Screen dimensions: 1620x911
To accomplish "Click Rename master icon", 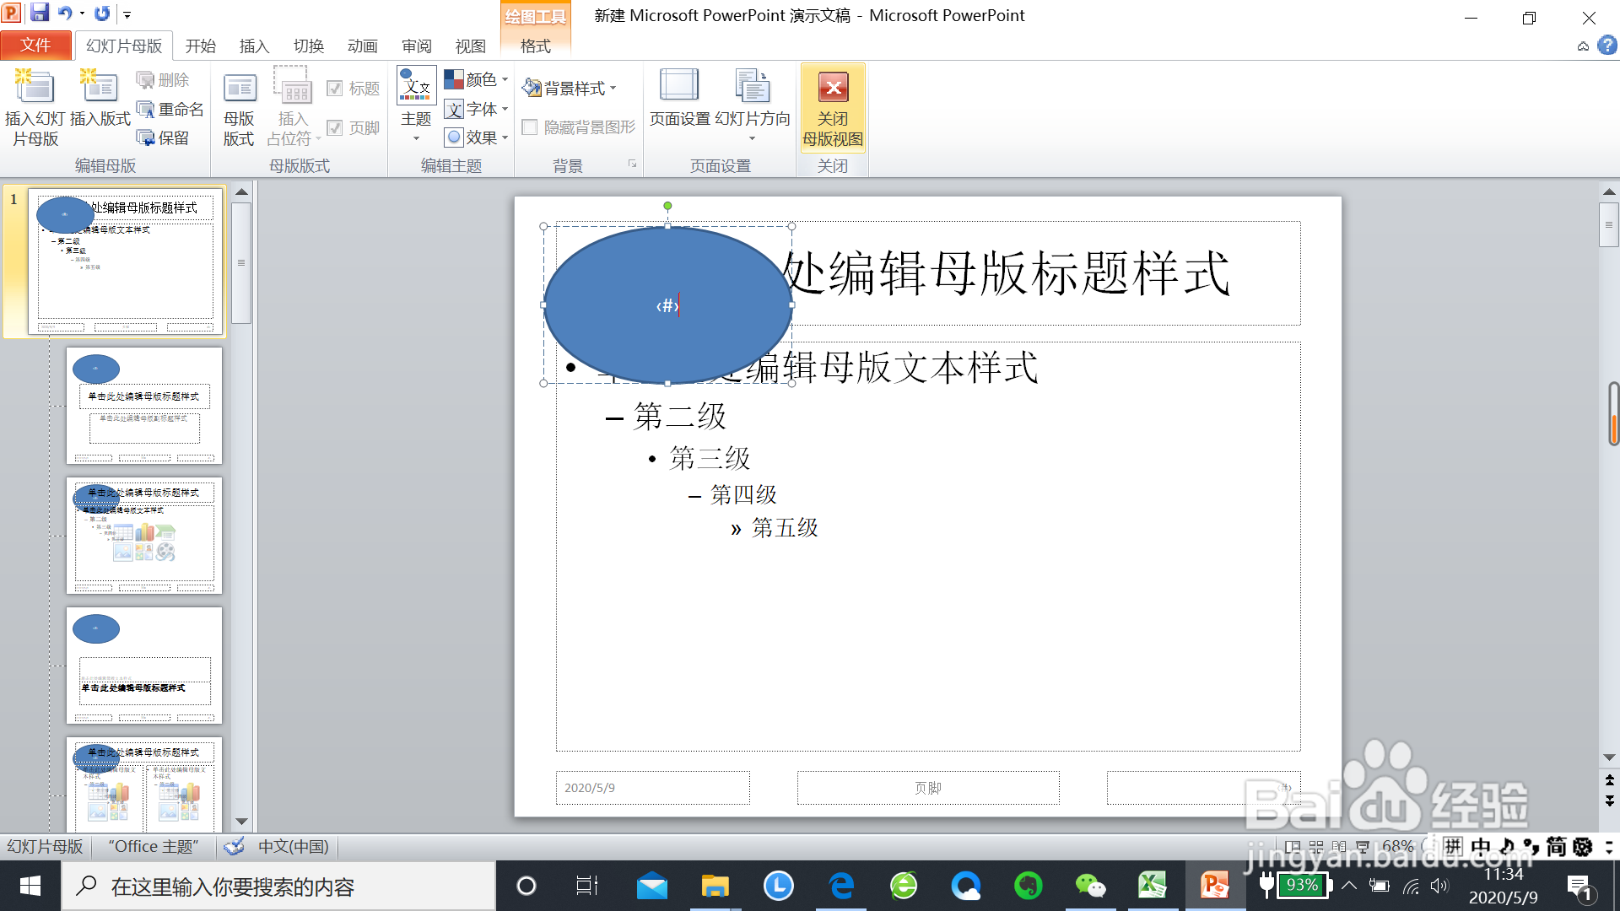I will pyautogui.click(x=146, y=110).
